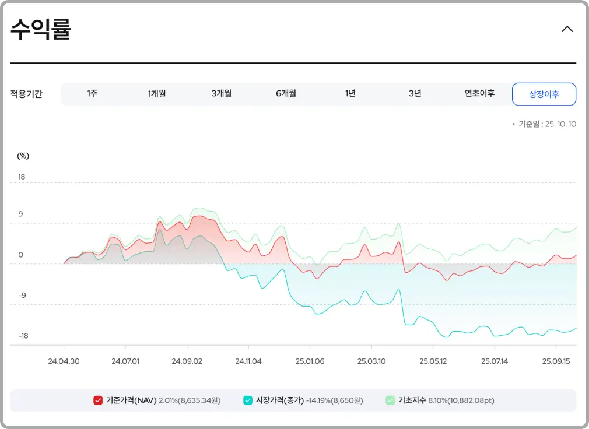Click the 24.04.30 chart start date
The image size is (589, 429).
64,361
